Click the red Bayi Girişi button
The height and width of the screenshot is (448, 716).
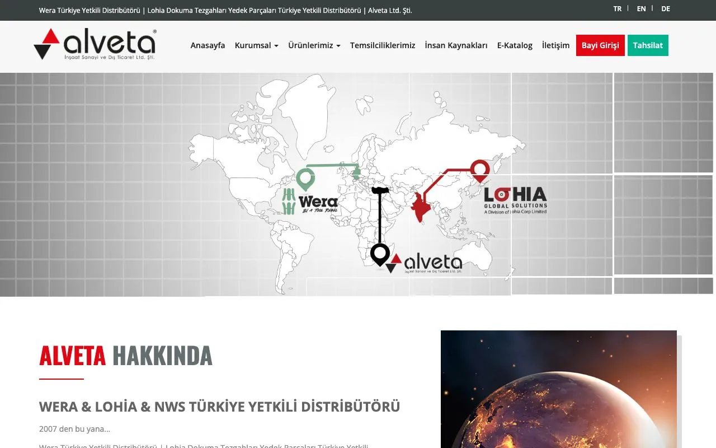tap(600, 45)
